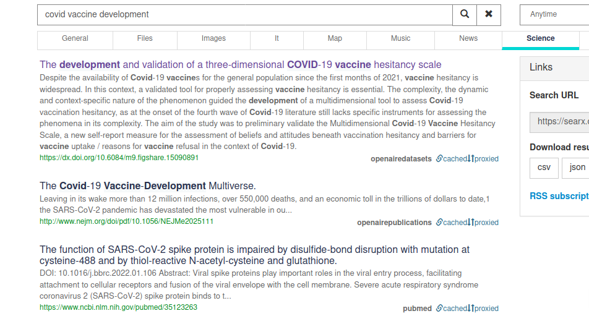Viewport: 589px width, 316px height.
Task: Open the Anytime time range dropdown
Action: (x=554, y=14)
